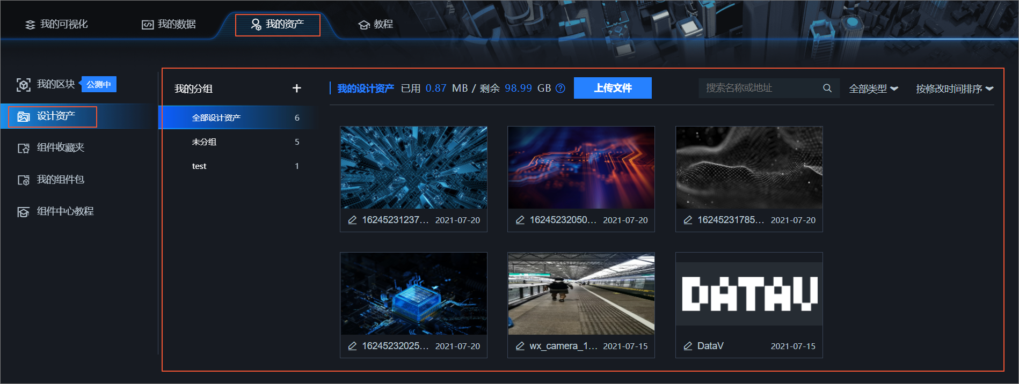Click the 上传文件 button

click(x=613, y=88)
